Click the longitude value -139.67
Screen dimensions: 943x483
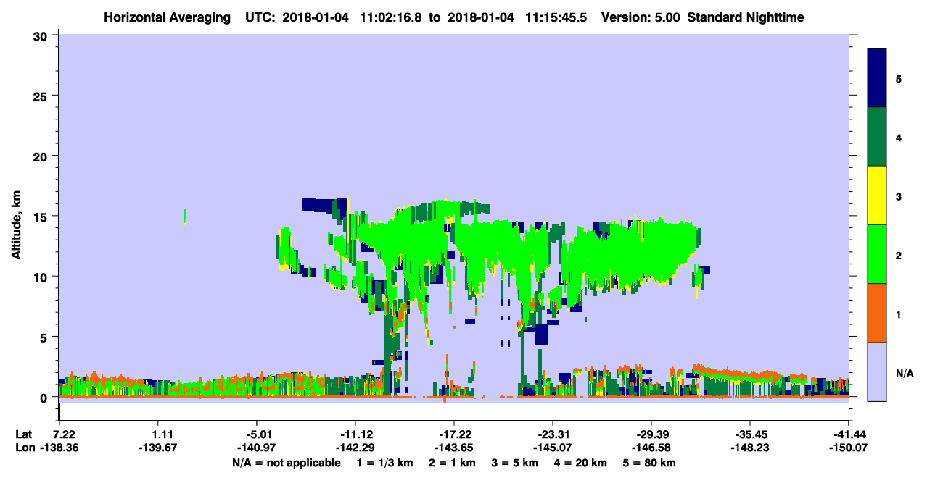click(158, 448)
